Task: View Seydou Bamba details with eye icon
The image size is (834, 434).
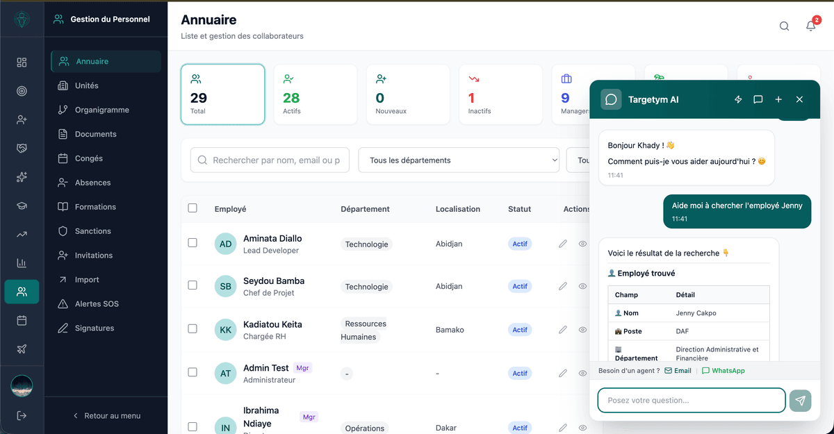Action: point(582,286)
